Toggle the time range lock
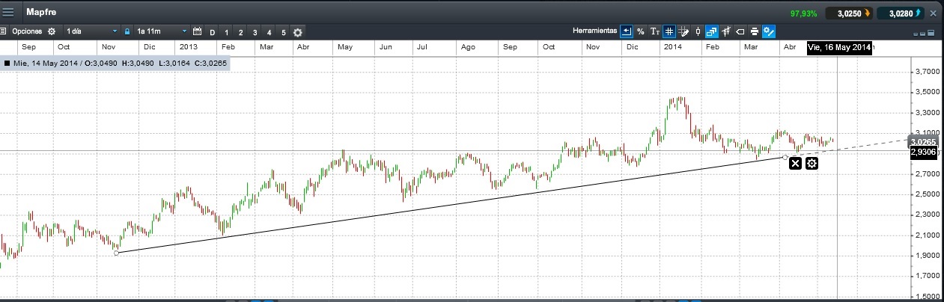Image resolution: width=944 pixels, height=302 pixels. [127, 31]
